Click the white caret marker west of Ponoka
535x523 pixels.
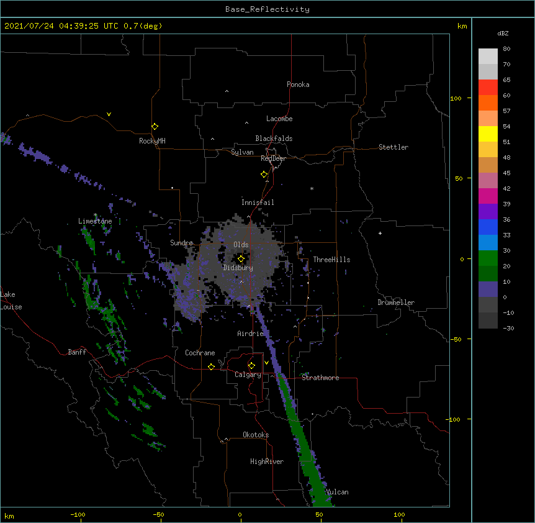(x=227, y=91)
